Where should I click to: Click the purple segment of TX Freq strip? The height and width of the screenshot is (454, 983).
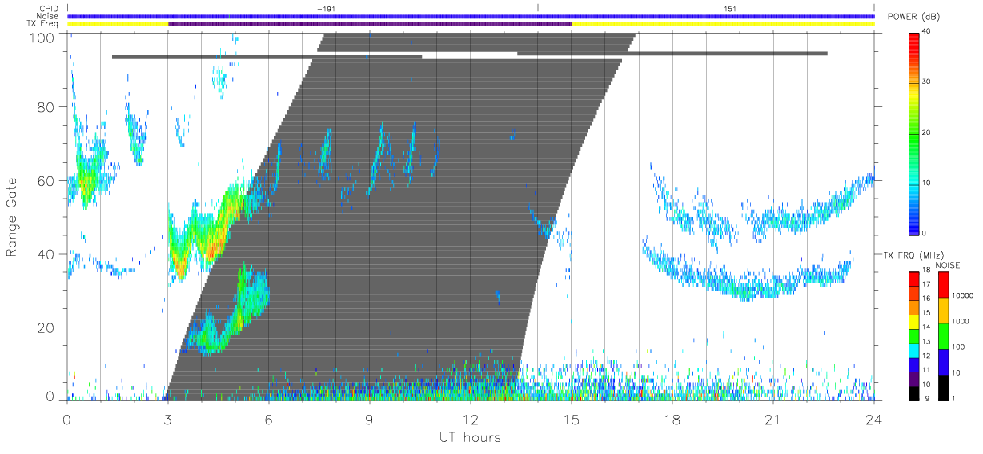pos(370,24)
